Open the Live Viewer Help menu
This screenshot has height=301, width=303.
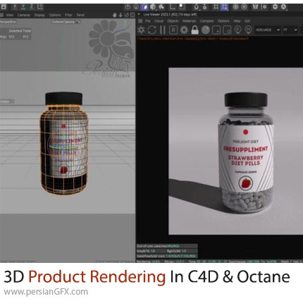click(237, 21)
